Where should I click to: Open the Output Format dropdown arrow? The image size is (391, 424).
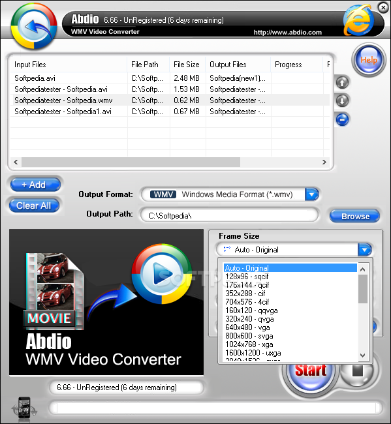pyautogui.click(x=312, y=194)
